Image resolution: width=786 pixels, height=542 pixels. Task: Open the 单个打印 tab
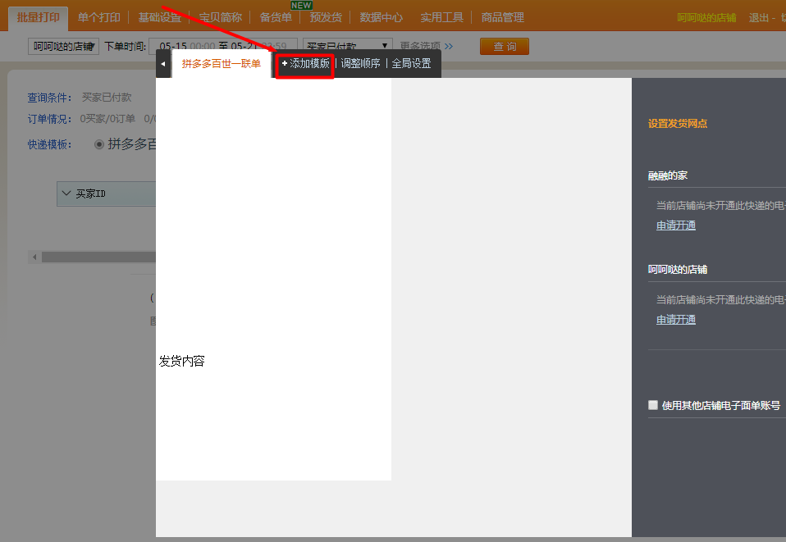(x=98, y=17)
